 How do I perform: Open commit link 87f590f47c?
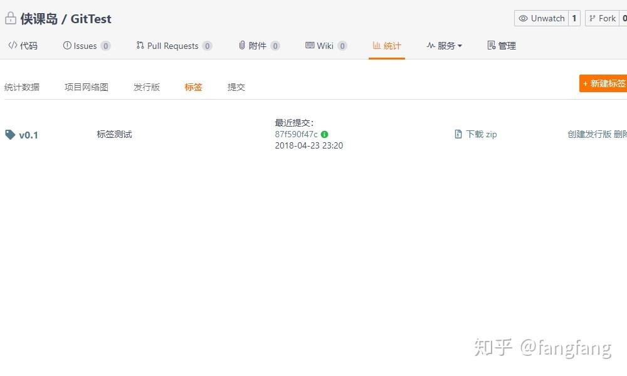click(x=298, y=134)
